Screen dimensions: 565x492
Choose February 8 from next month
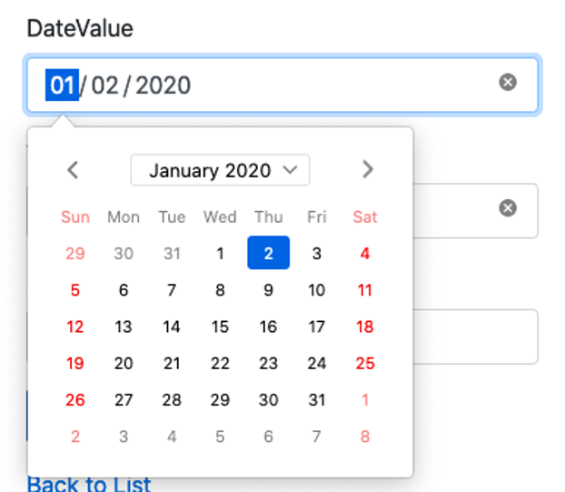tap(365, 436)
